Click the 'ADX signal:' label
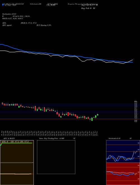The width and height of the screenshot is (140, 185). [7, 25]
